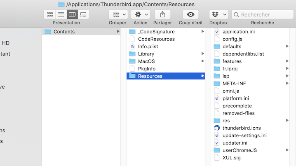The height and width of the screenshot is (166, 296).
Task: Switch to list view presentation
Action: 61,14
